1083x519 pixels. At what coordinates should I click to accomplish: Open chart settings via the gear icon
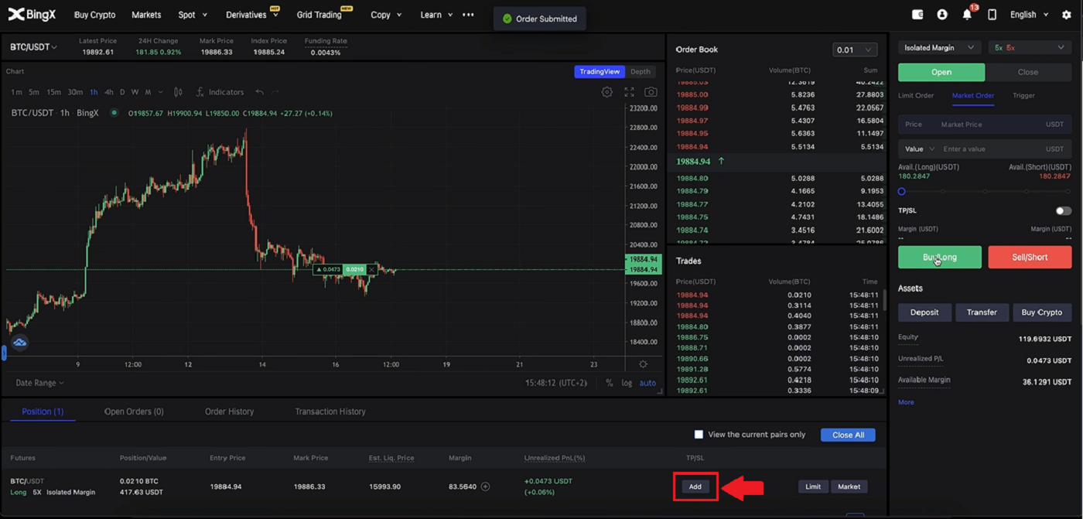click(x=606, y=91)
